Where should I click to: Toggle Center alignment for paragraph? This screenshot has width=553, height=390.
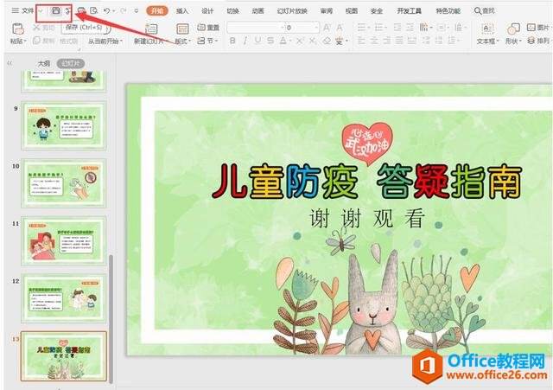(374, 41)
